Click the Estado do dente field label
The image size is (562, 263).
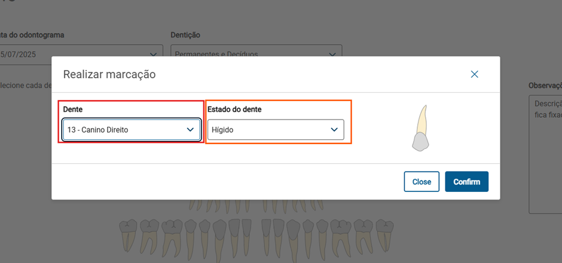coord(234,109)
